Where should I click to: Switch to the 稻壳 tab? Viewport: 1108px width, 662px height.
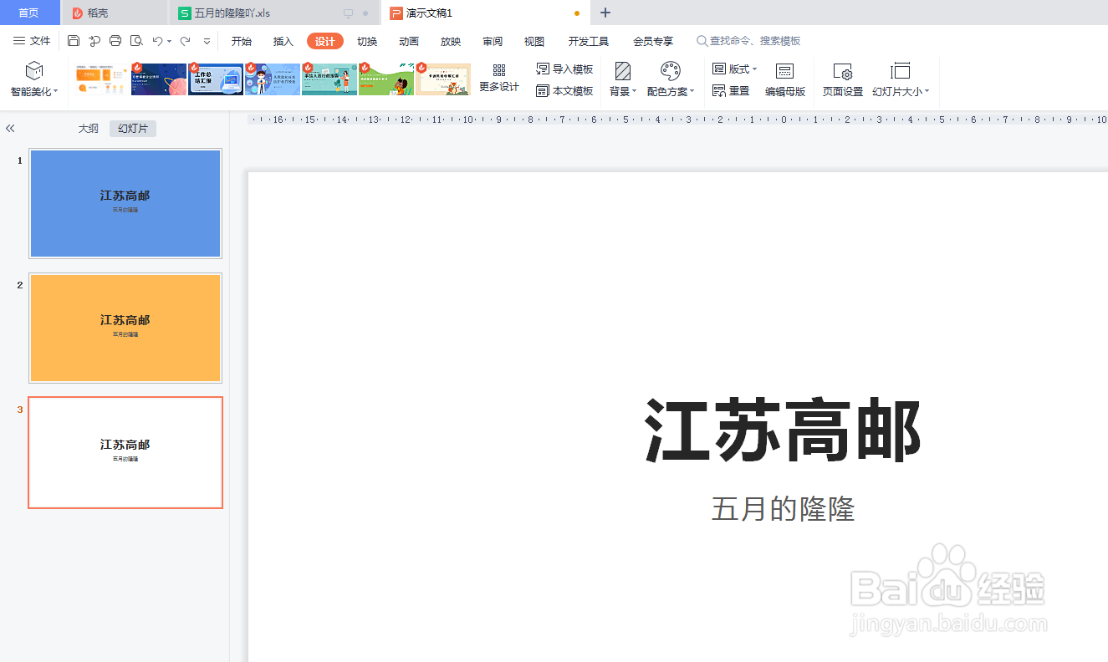[x=115, y=13]
